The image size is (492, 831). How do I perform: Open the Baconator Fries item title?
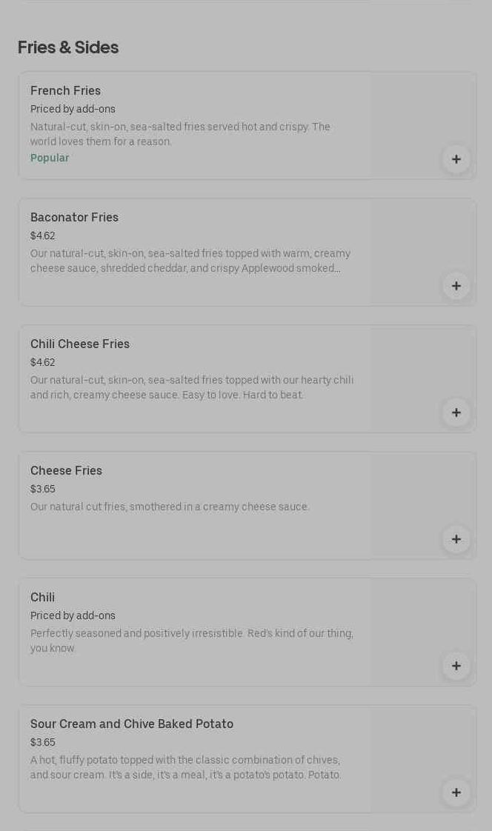74,218
